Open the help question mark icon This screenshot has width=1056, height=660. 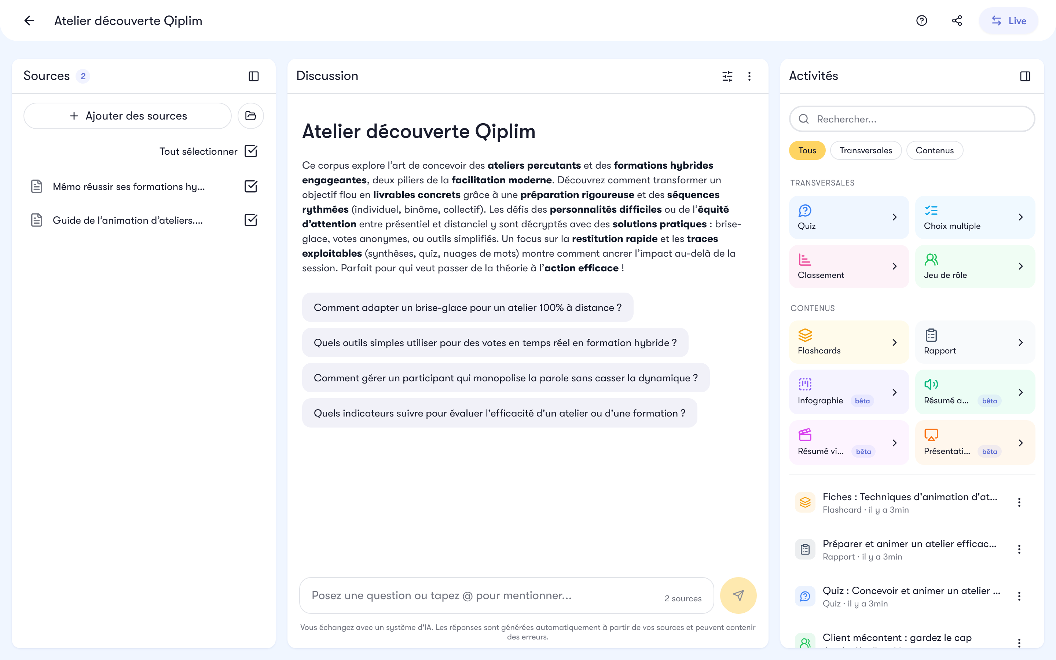click(921, 21)
